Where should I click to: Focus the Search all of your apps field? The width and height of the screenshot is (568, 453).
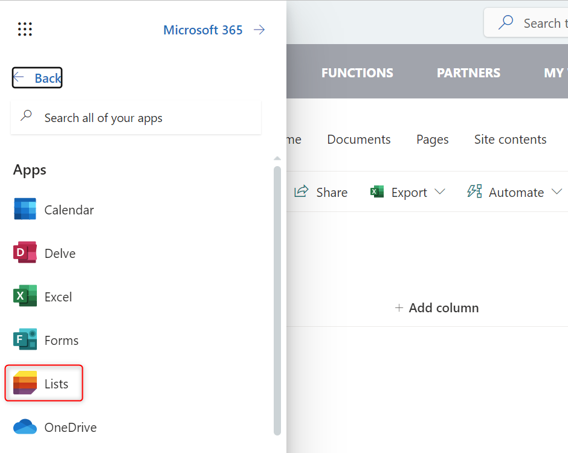[x=136, y=118]
